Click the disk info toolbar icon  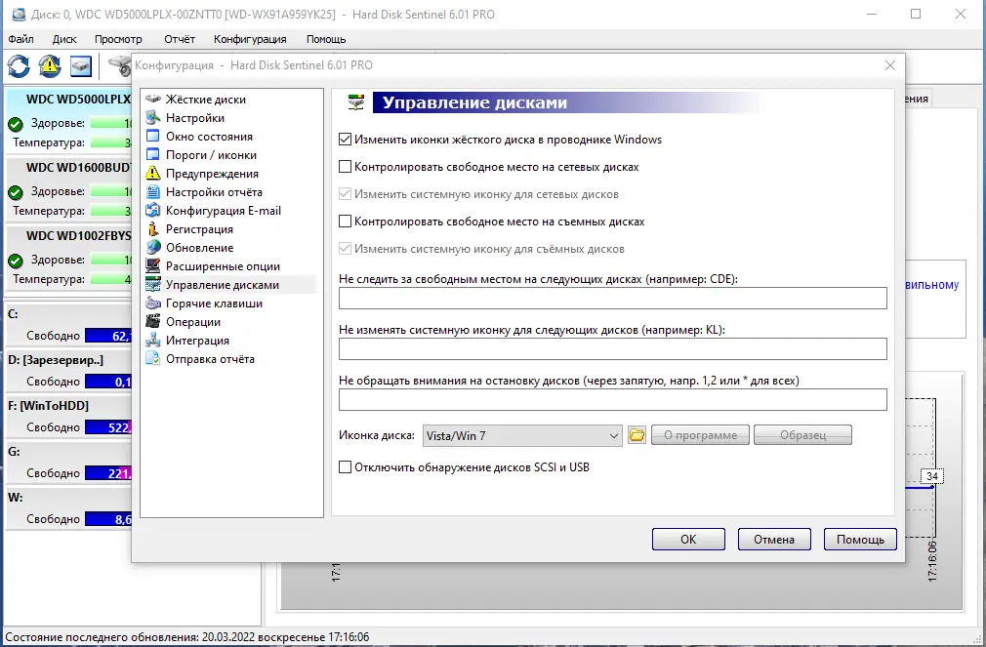[80, 66]
